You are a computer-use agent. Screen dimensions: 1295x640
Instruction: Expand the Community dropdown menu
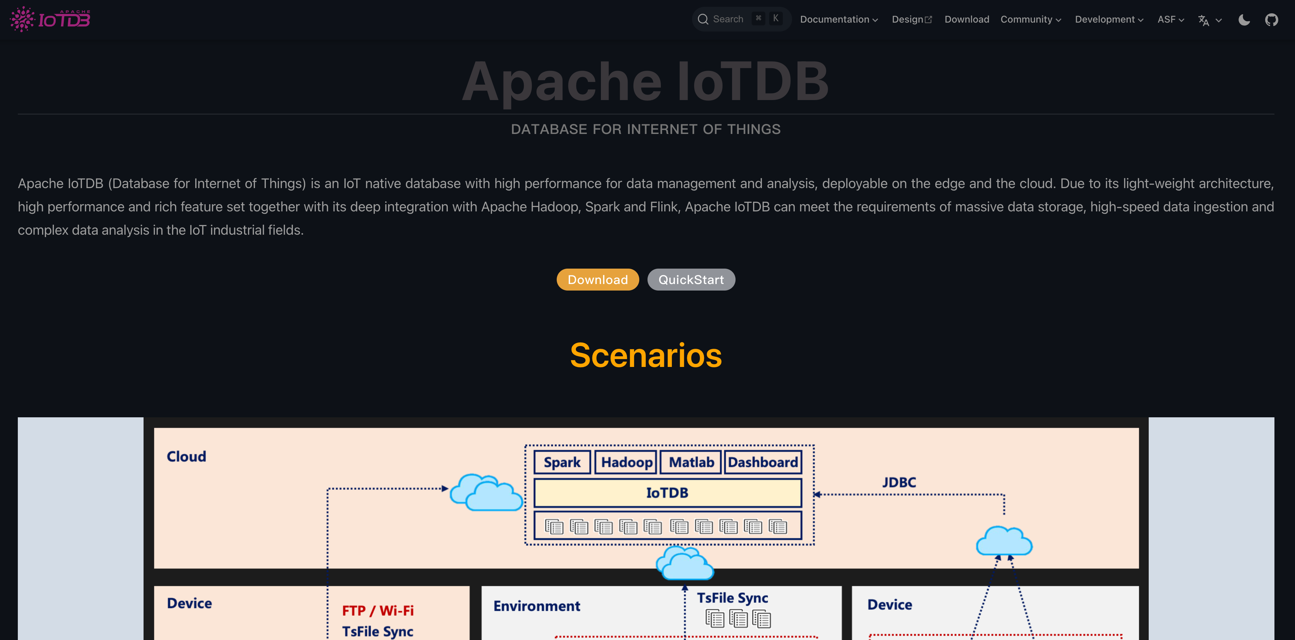(x=1030, y=20)
